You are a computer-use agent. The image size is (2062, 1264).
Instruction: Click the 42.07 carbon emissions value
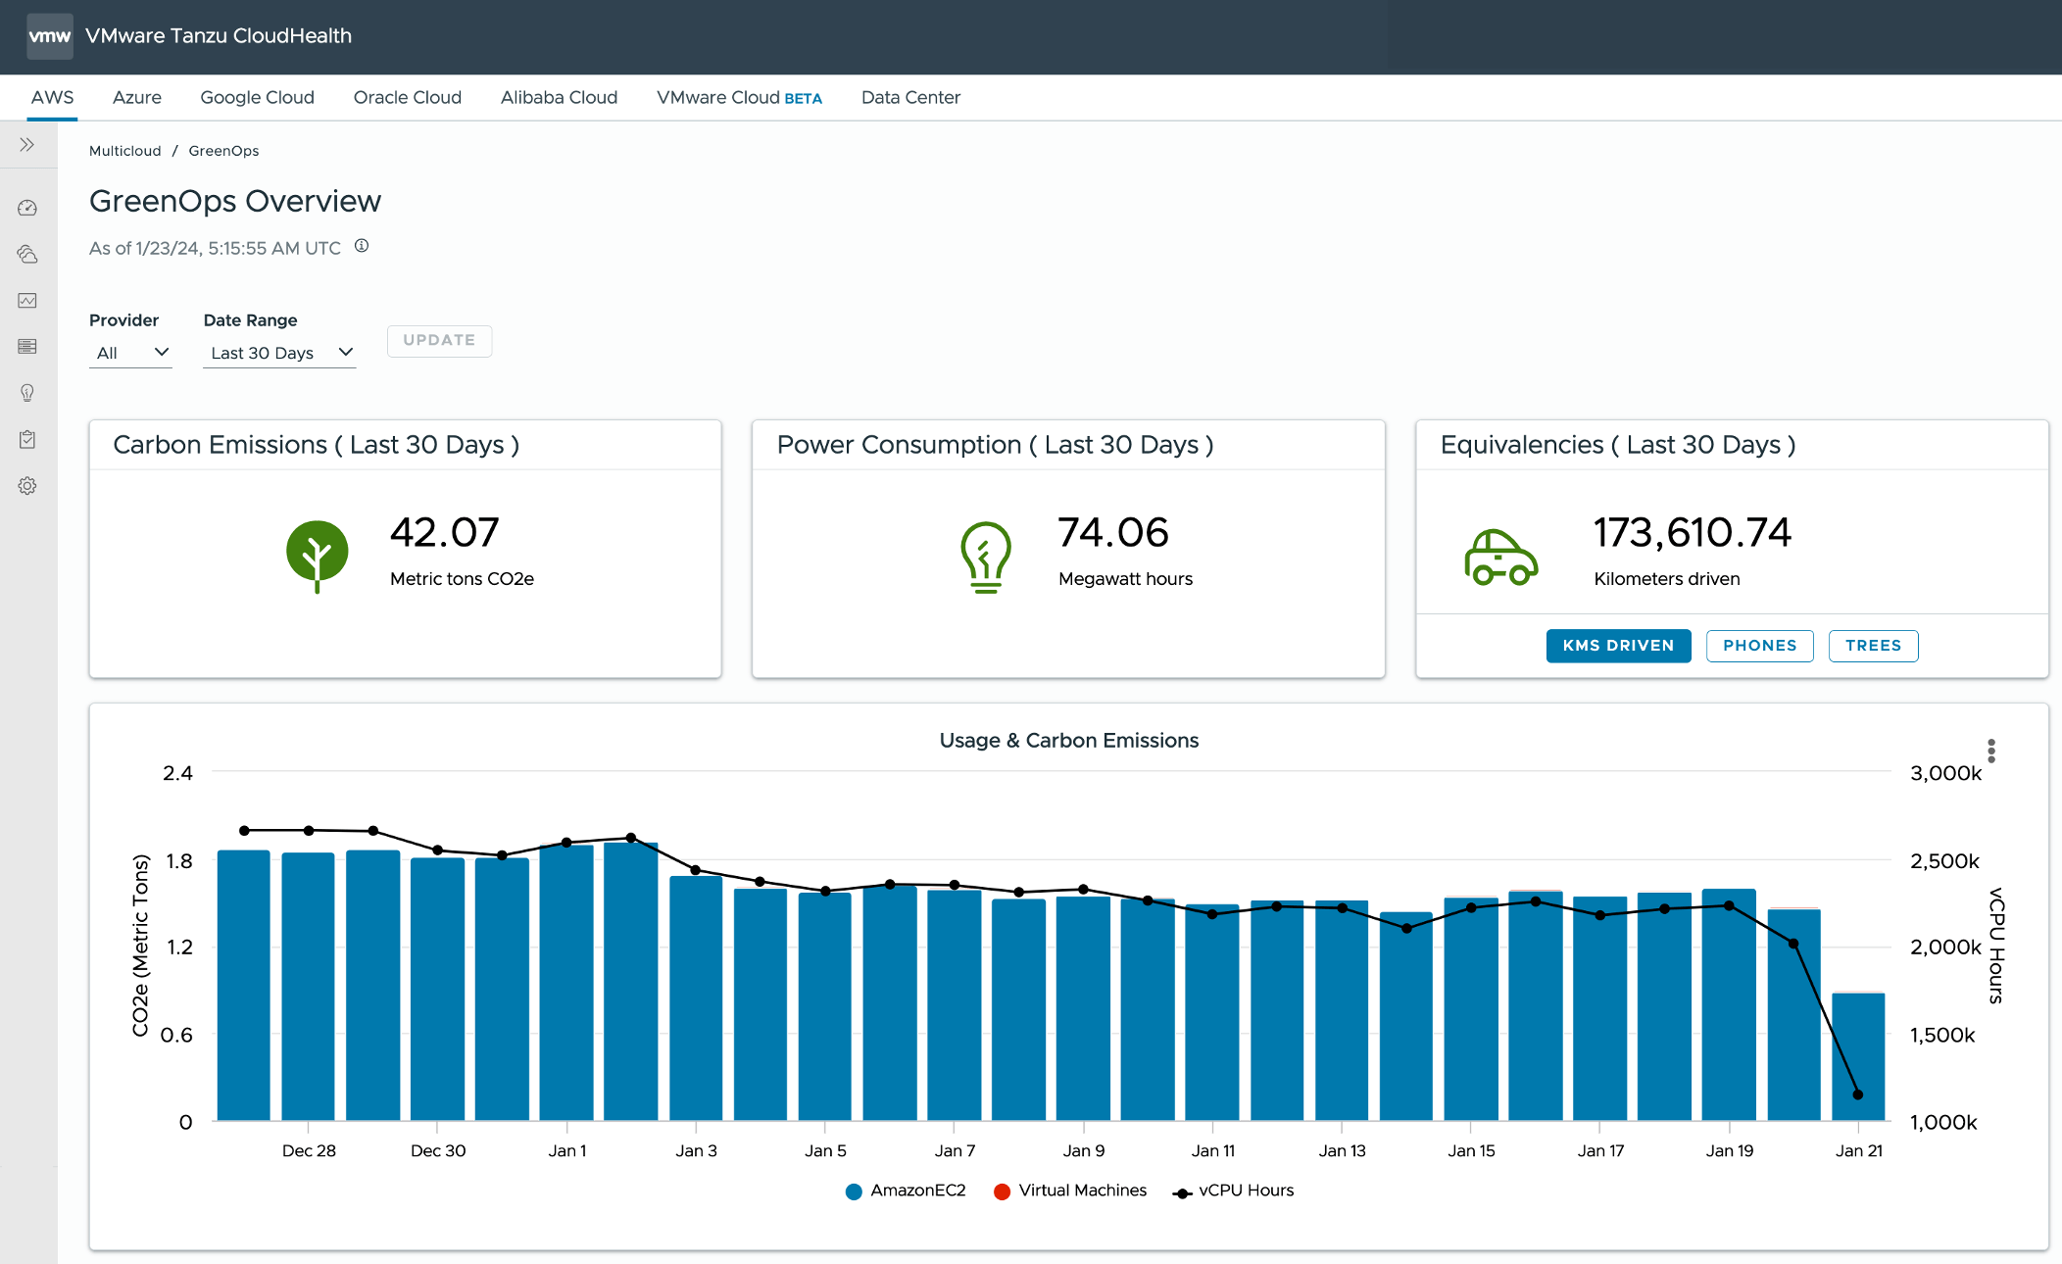point(445,533)
